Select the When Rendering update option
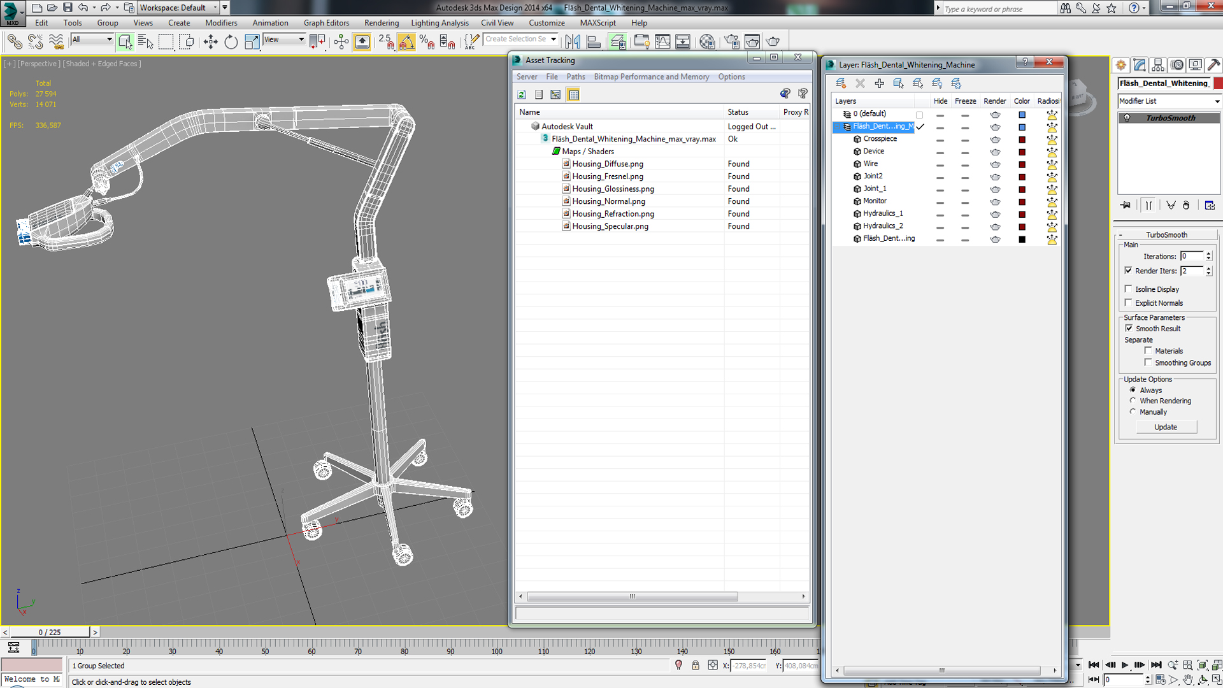 [1133, 401]
